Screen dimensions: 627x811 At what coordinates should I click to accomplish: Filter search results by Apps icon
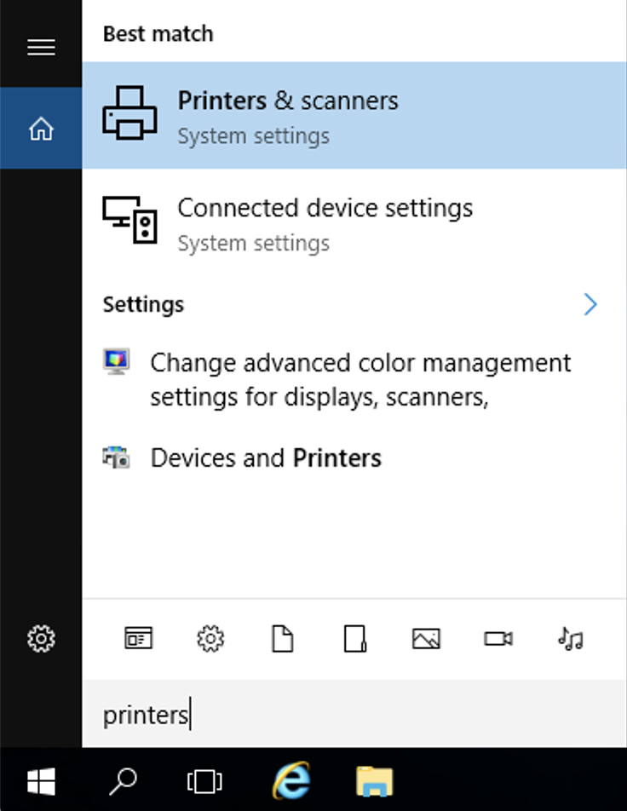139,638
